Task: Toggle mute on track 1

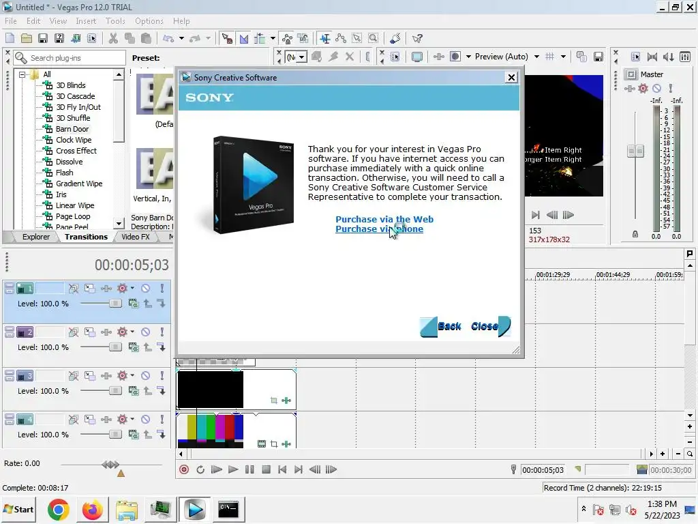Action: coord(146,289)
